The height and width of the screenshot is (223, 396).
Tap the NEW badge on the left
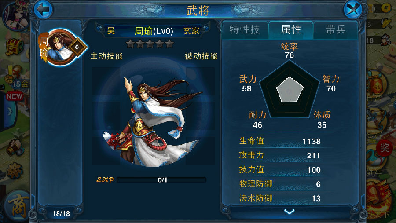coord(15,96)
